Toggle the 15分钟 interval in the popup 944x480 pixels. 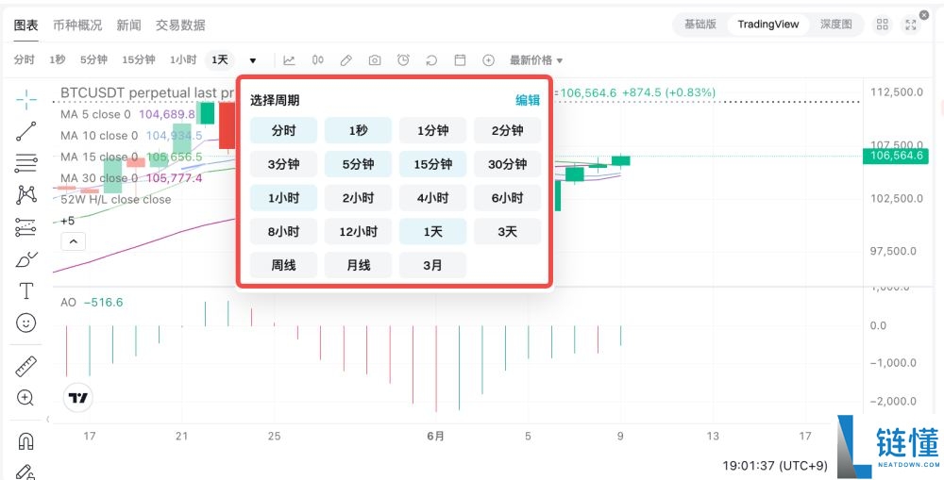433,164
